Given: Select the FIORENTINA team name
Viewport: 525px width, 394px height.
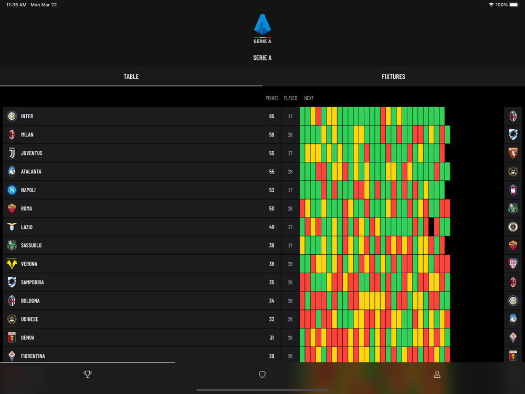Looking at the screenshot, I should [33, 356].
